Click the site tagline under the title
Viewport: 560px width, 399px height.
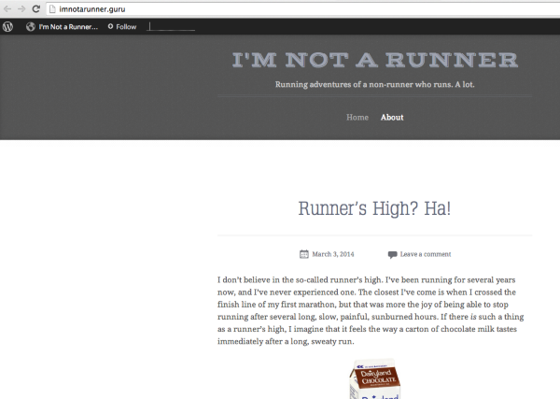(374, 85)
